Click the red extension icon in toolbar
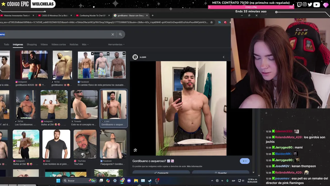 pyautogui.click(x=225, y=22)
